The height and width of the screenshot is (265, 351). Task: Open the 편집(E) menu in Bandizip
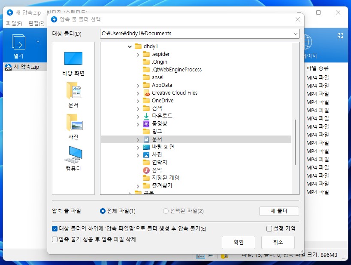tap(36, 23)
